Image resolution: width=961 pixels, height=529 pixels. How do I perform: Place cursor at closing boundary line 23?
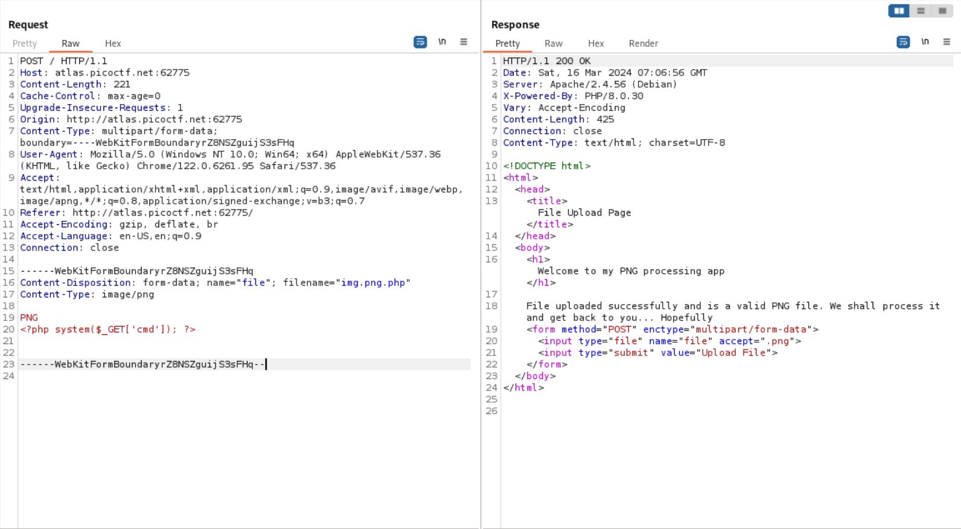coord(142,365)
